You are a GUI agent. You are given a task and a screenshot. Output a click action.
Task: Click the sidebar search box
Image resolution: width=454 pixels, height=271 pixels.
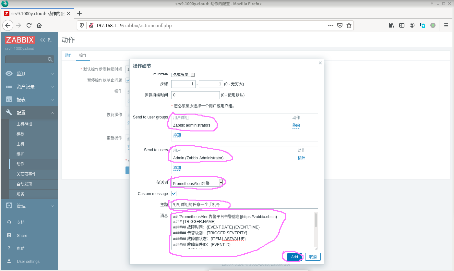point(30,59)
